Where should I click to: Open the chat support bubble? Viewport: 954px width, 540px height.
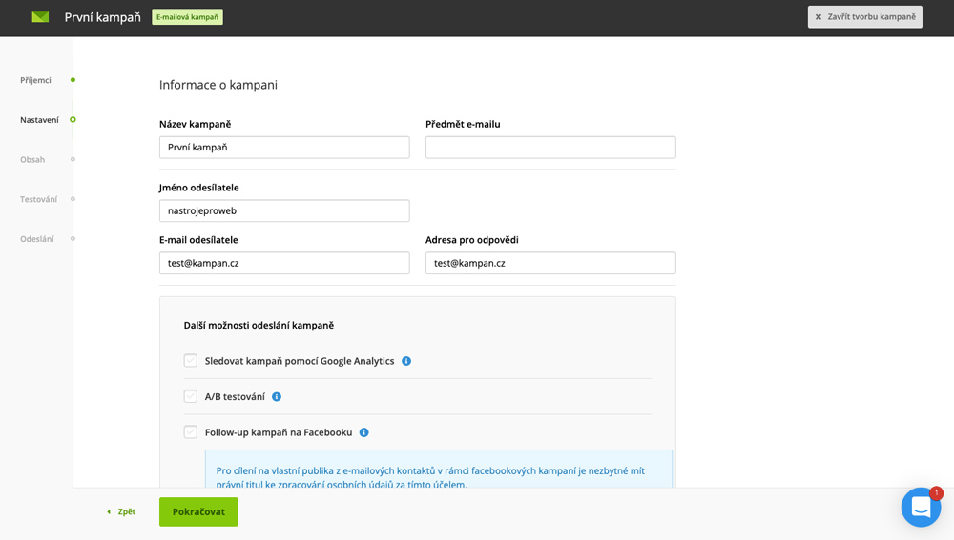pos(921,508)
